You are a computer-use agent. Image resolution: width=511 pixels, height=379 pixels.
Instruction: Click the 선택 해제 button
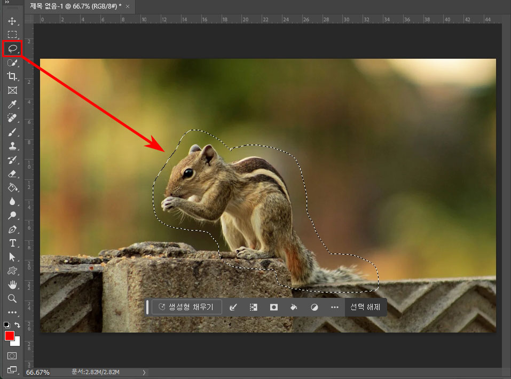tap(365, 307)
